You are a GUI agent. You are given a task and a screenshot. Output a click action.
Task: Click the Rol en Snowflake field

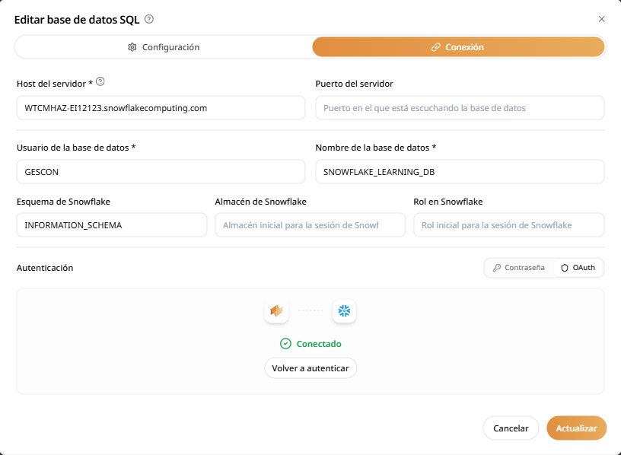tap(508, 225)
